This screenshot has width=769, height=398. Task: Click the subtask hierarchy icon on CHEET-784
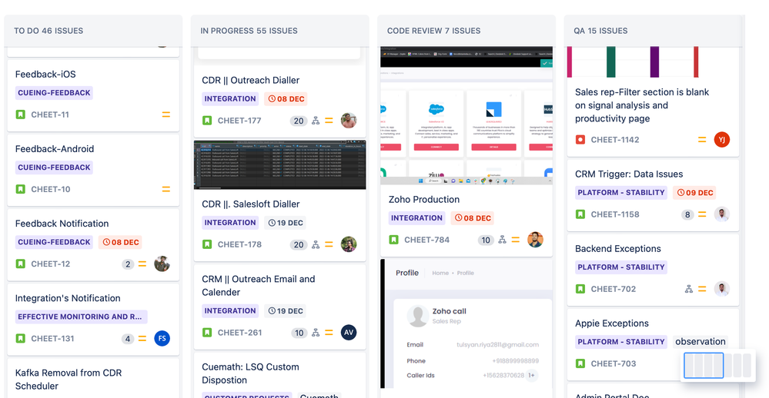point(502,240)
